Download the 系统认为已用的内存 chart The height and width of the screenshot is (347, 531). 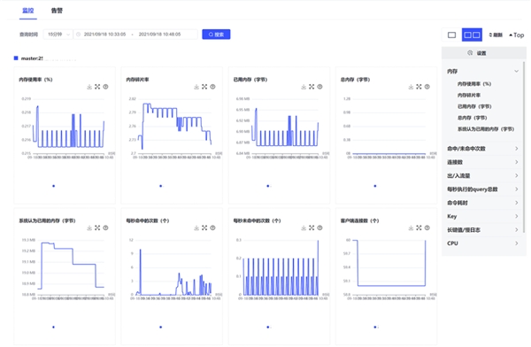pyautogui.click(x=89, y=228)
